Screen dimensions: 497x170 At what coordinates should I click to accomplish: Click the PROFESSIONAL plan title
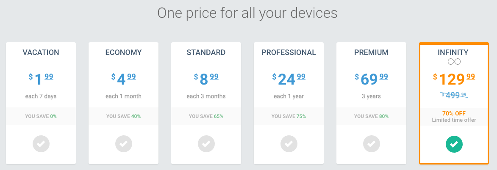pos(289,52)
